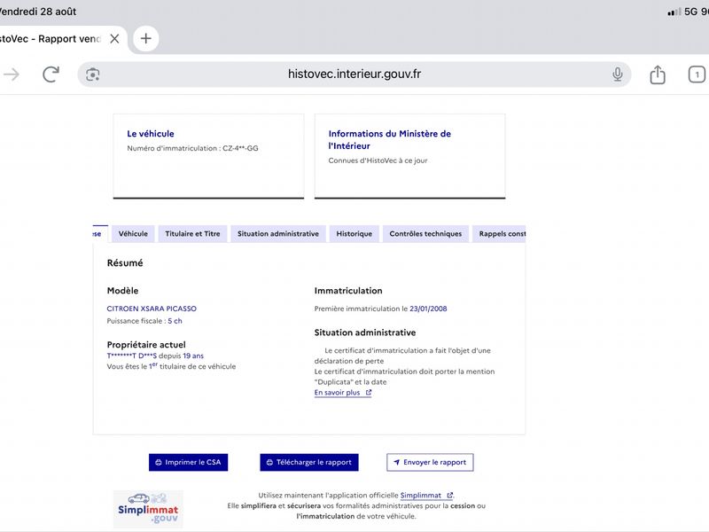Image resolution: width=709 pixels, height=532 pixels.
Task: Click external link icon beside En savoir plus
Action: [369, 393]
